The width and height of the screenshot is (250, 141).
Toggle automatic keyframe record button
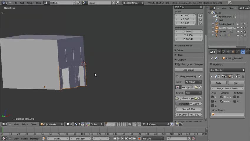click(x=139, y=139)
